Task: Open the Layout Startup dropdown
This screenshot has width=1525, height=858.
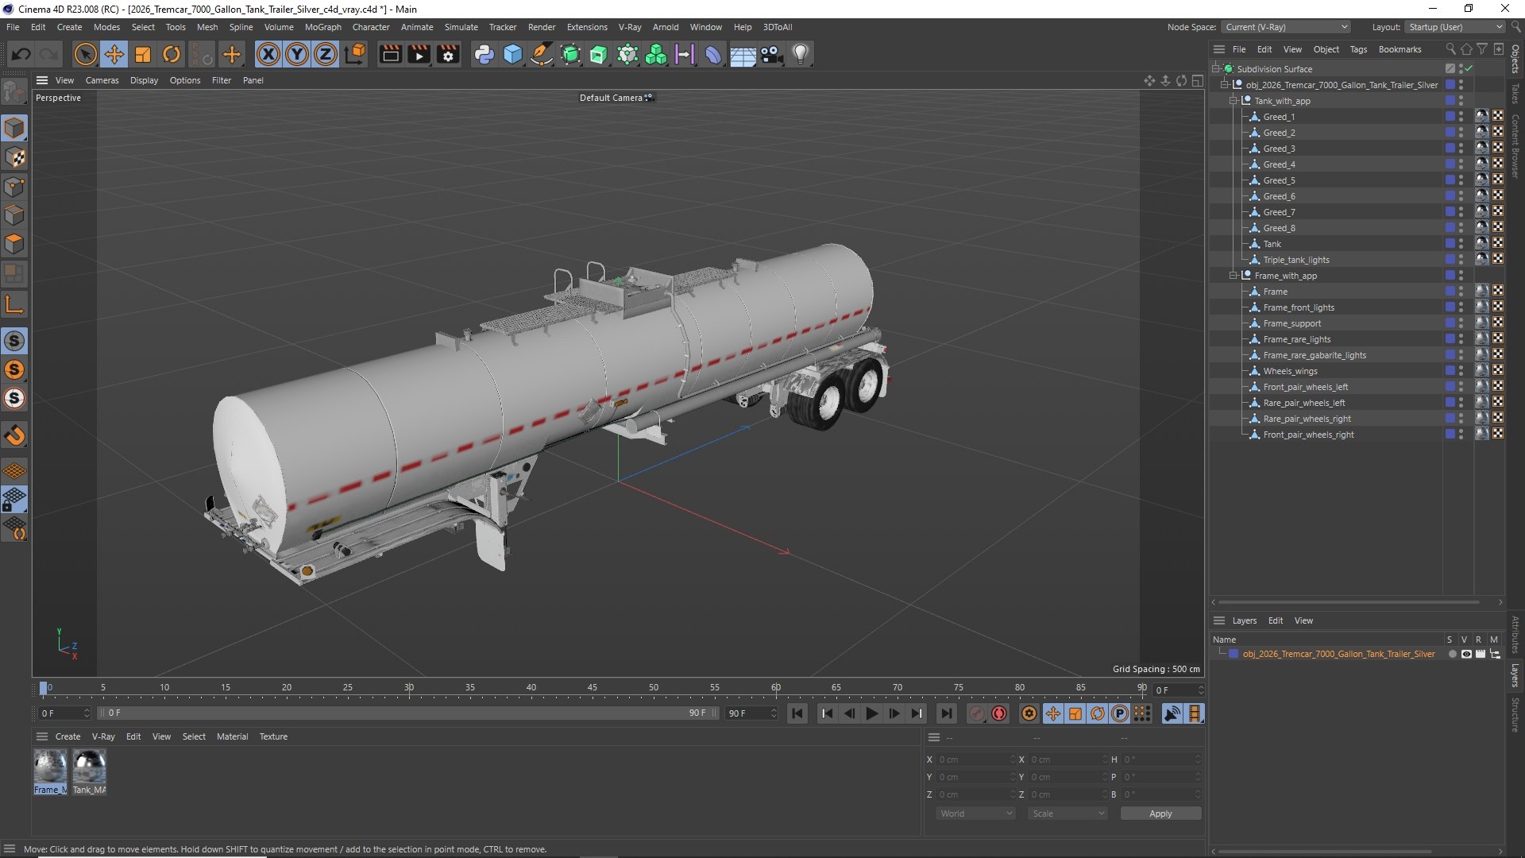Action: tap(1455, 27)
